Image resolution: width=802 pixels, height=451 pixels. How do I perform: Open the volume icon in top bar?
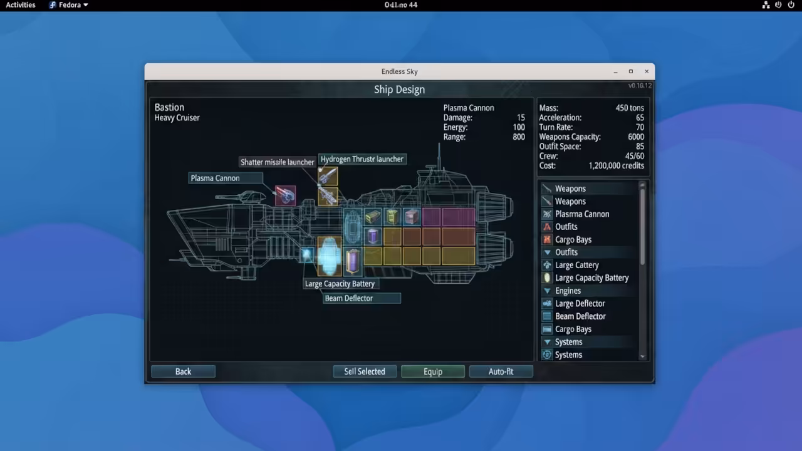tap(778, 5)
